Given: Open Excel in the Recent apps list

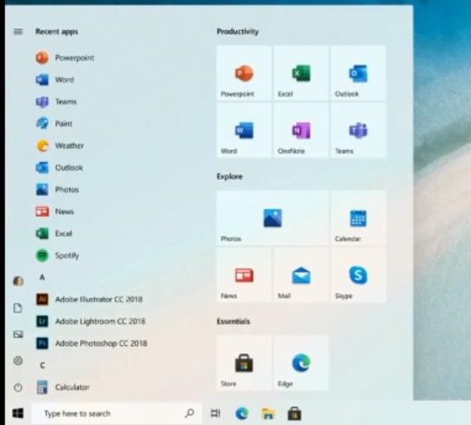Looking at the screenshot, I should coord(54,233).
